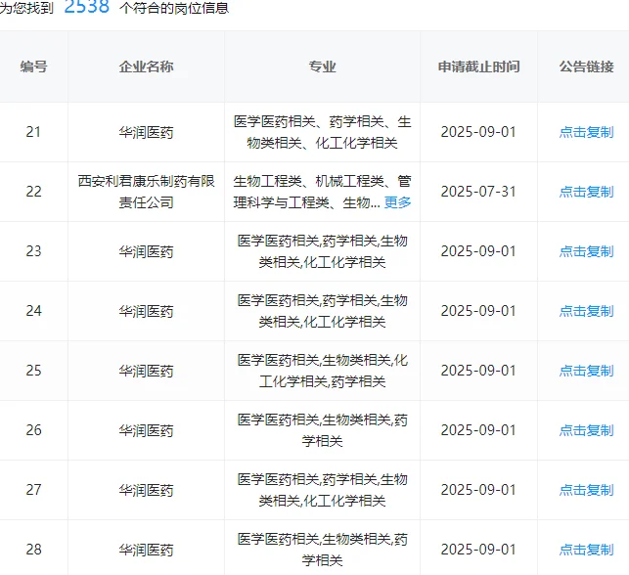Select 华润医药 in row 24
The image size is (629, 575).
pyautogui.click(x=146, y=311)
